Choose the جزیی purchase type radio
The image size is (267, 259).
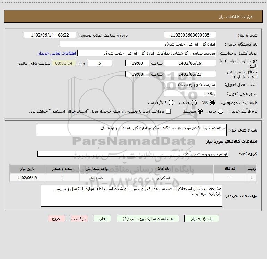[221, 111]
